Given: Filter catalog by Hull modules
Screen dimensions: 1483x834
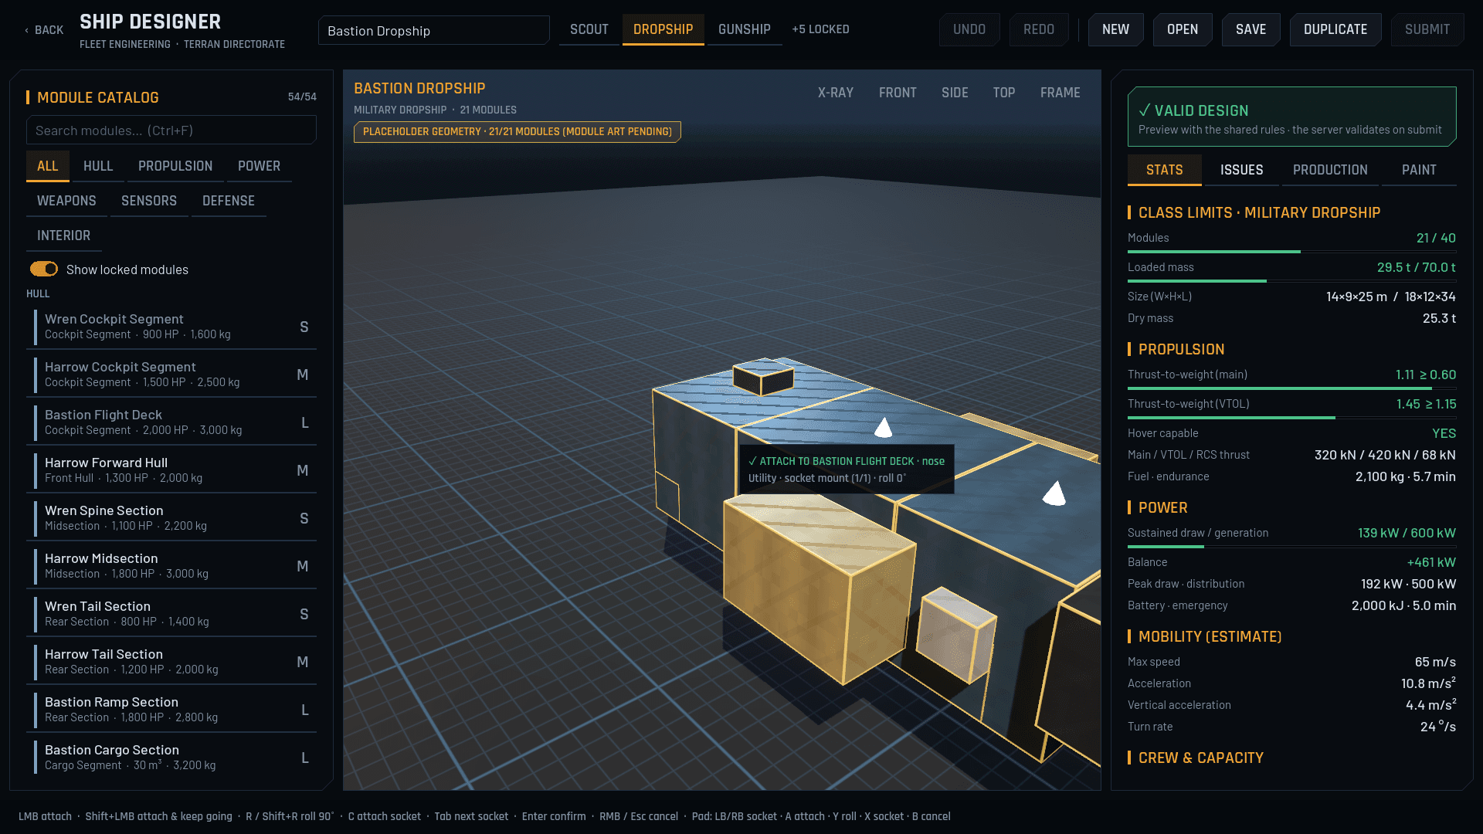Looking at the screenshot, I should 98,166.
